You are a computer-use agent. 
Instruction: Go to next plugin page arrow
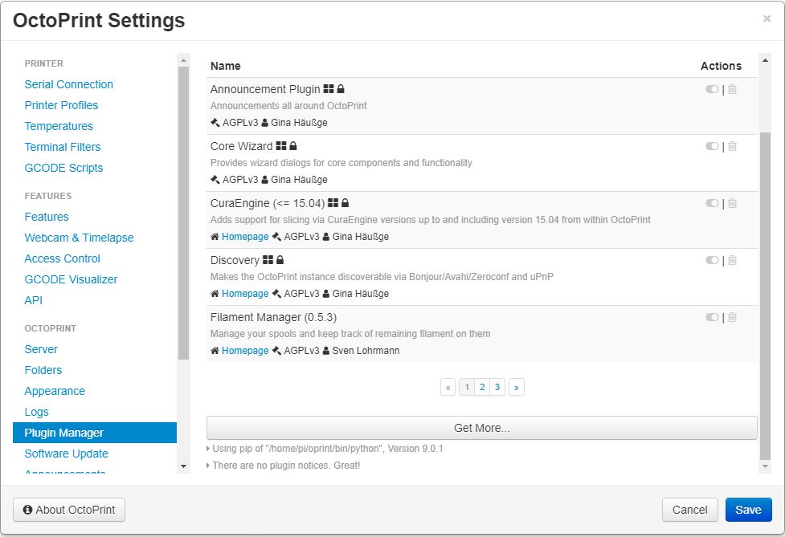[516, 387]
